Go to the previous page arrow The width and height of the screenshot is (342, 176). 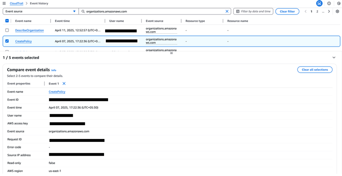pos(305,12)
